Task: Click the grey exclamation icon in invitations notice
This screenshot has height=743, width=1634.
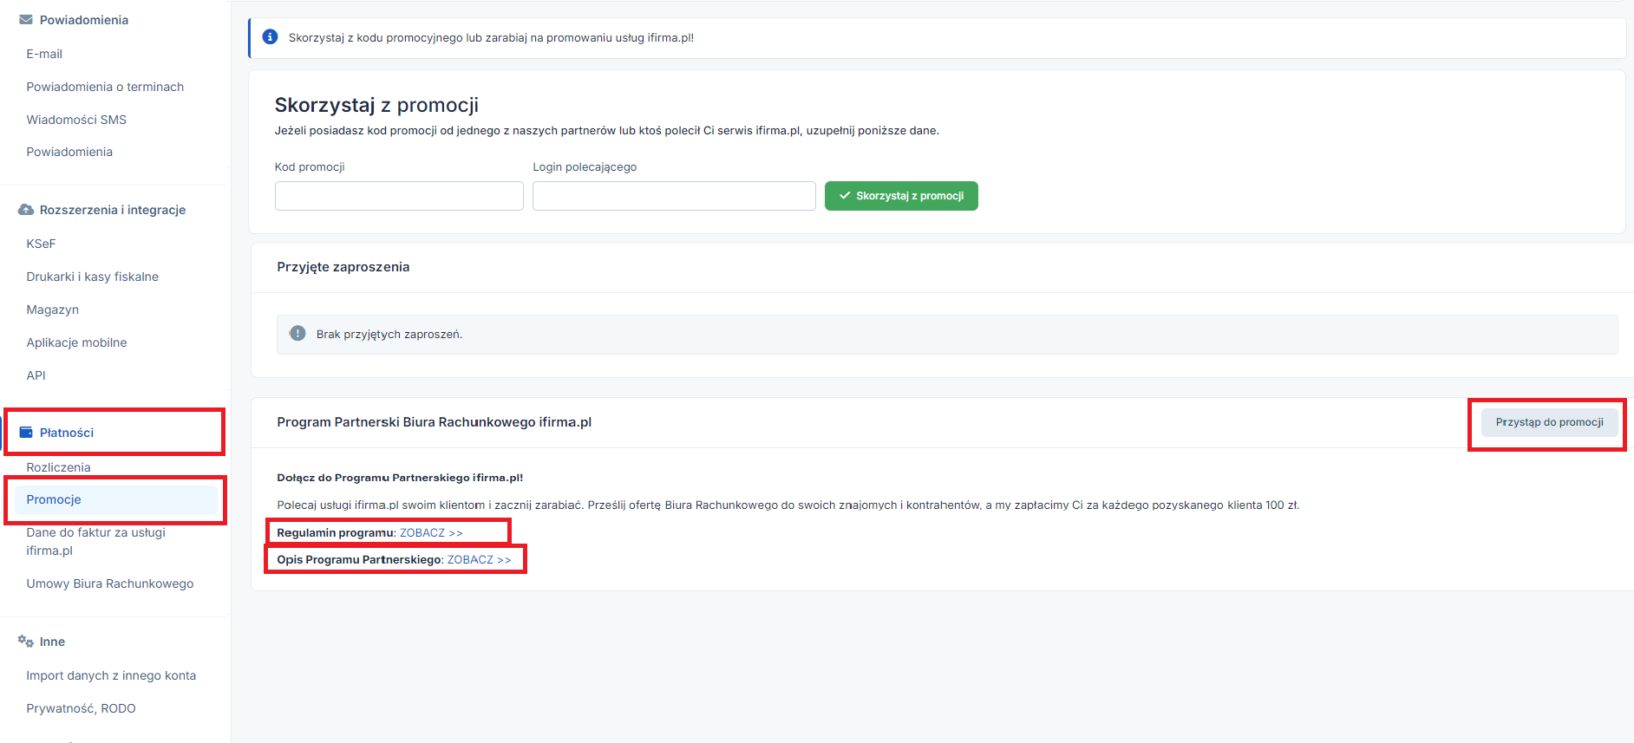Action: point(297,334)
